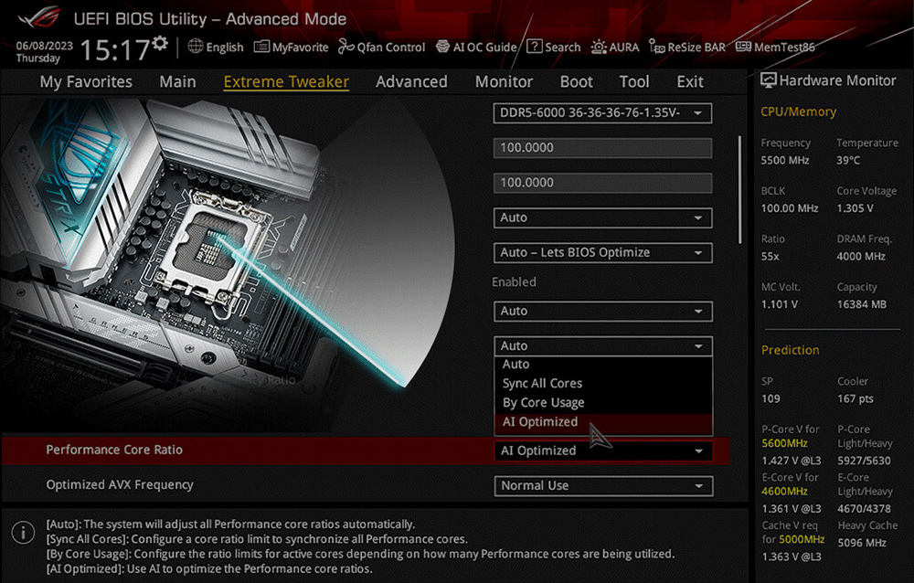Screen dimensions: 914x583
Task: Launch the AI OC Guide icon
Action: pyautogui.click(x=443, y=47)
